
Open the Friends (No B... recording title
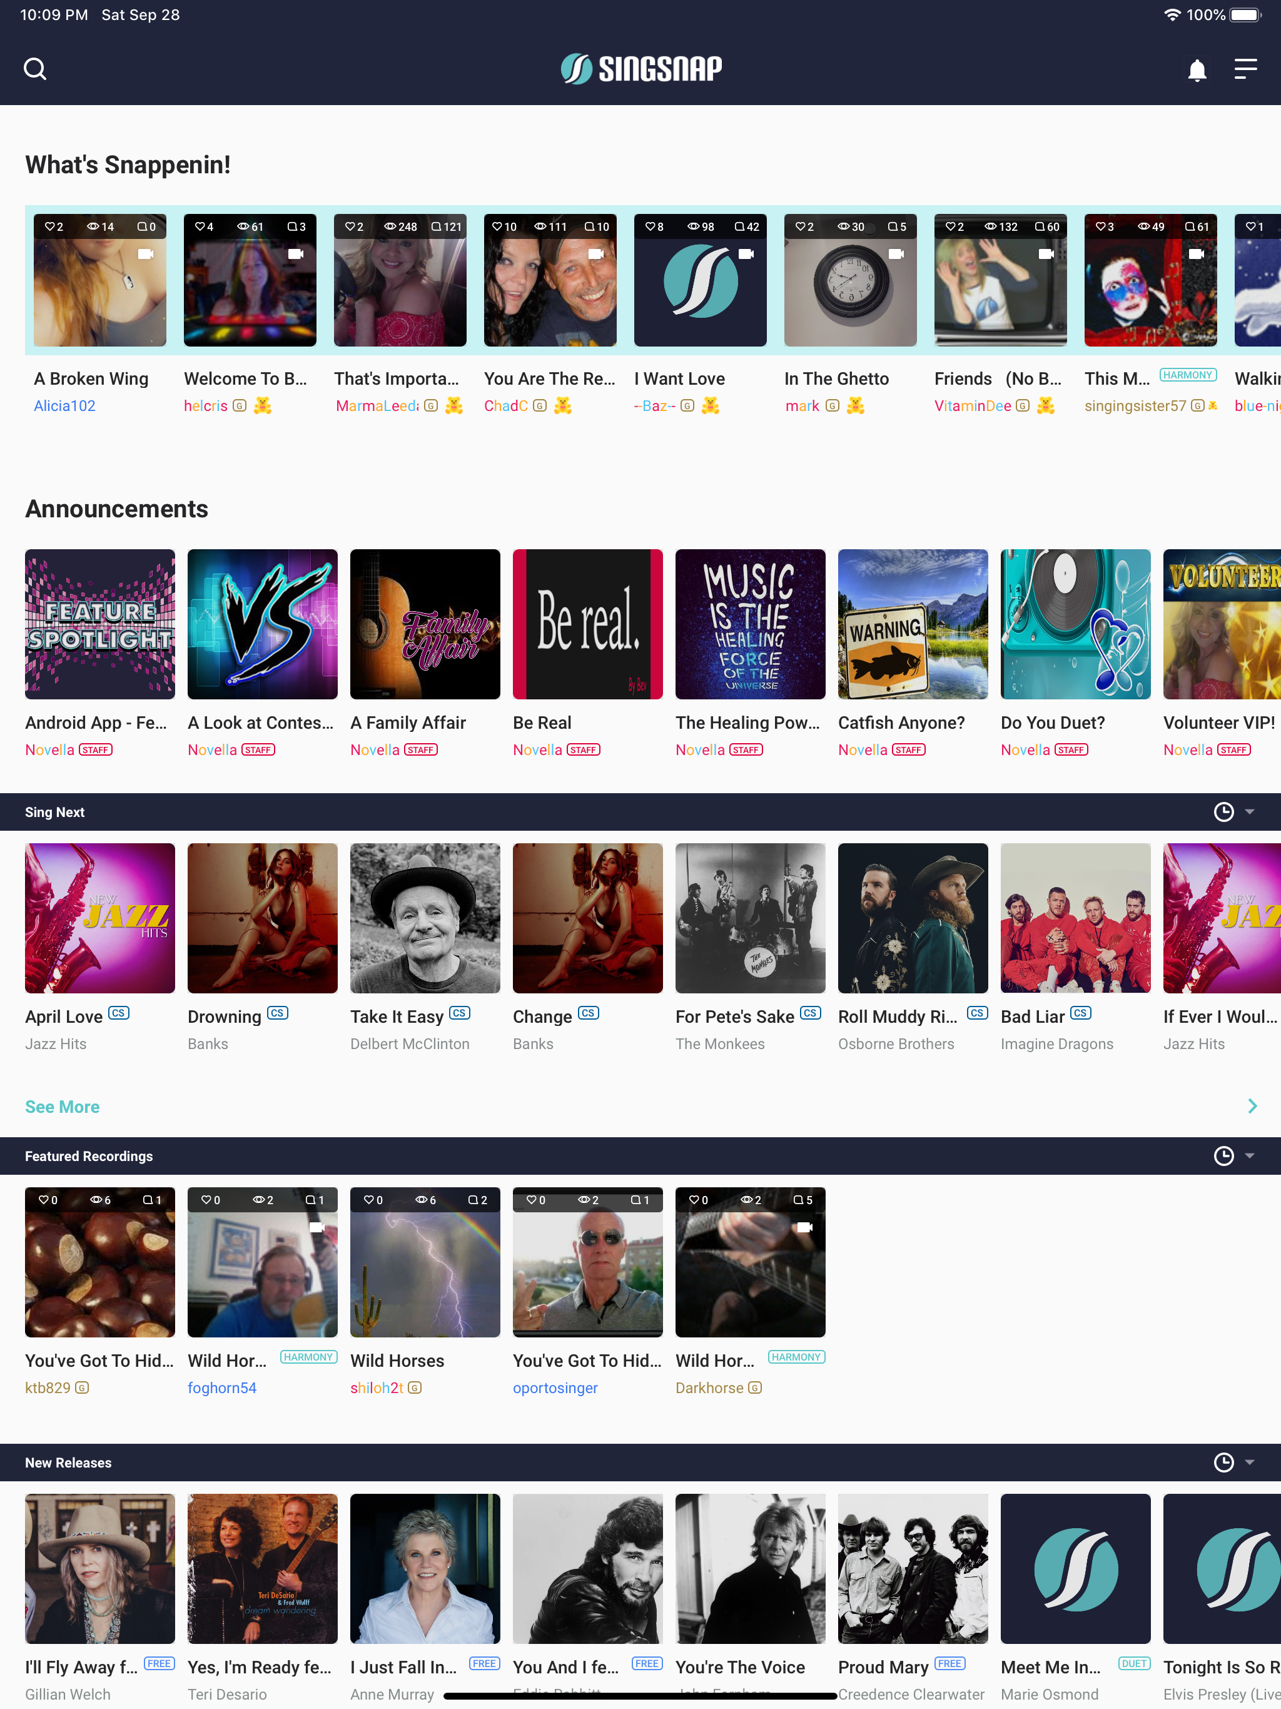[998, 378]
